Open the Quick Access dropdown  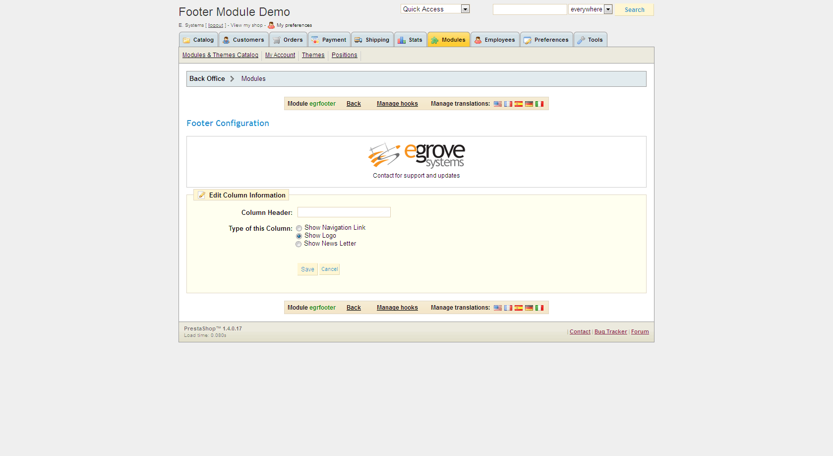(x=435, y=9)
